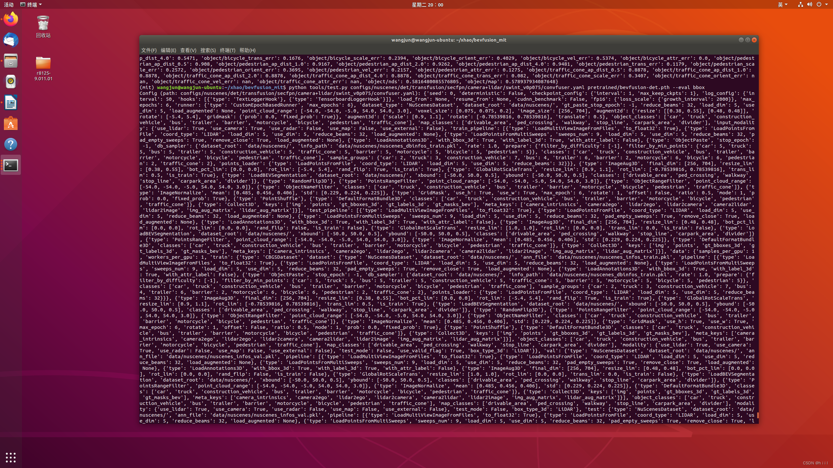Open the 帮助(H) menu

tap(247, 50)
